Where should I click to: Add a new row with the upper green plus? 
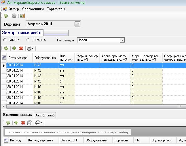coord(14,48)
